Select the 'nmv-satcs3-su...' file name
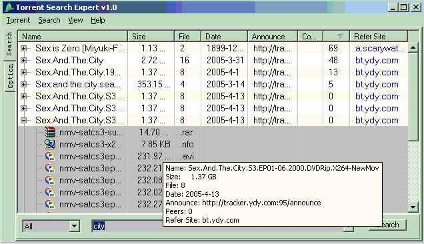Image resolution: width=424 pixels, height=244 pixels. tap(91, 132)
